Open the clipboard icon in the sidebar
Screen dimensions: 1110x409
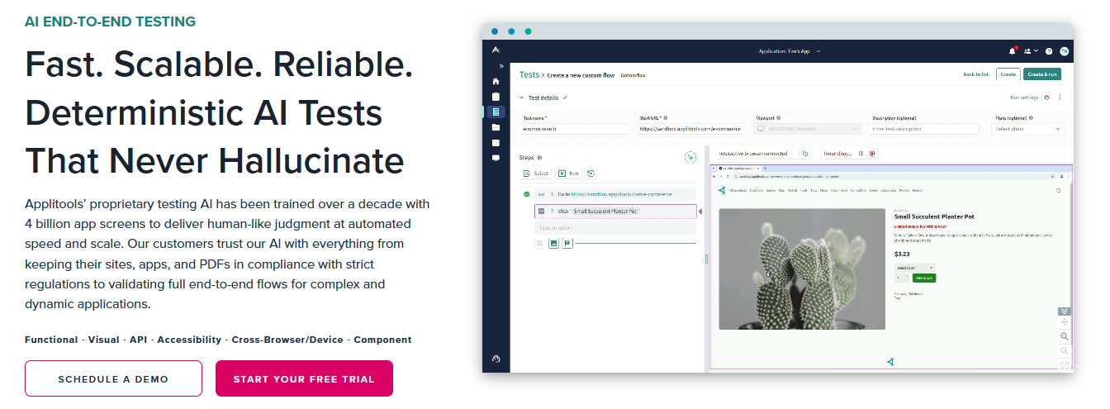coord(496,96)
